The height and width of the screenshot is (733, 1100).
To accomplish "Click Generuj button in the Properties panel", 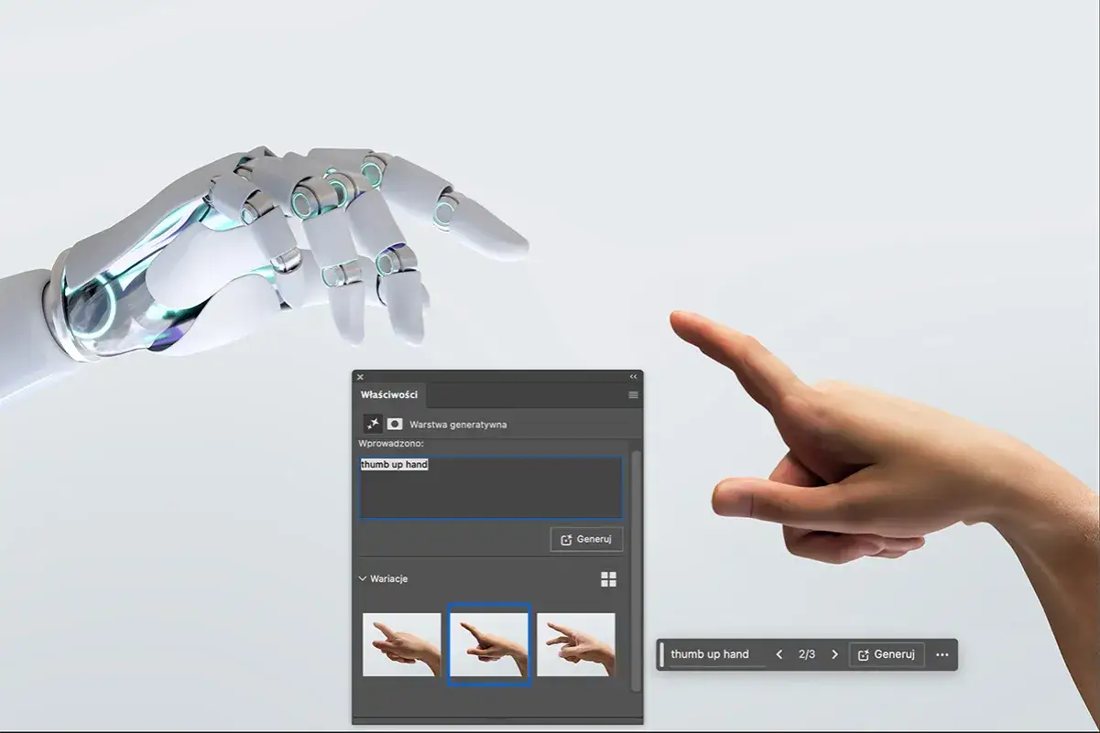I will coord(586,539).
